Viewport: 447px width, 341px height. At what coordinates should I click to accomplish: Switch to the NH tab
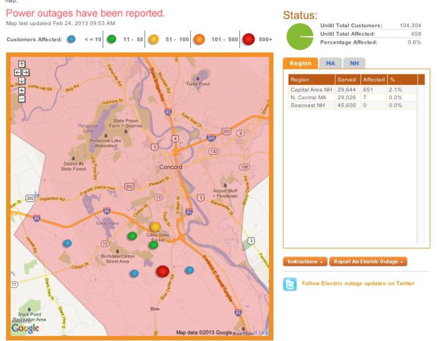coord(354,63)
